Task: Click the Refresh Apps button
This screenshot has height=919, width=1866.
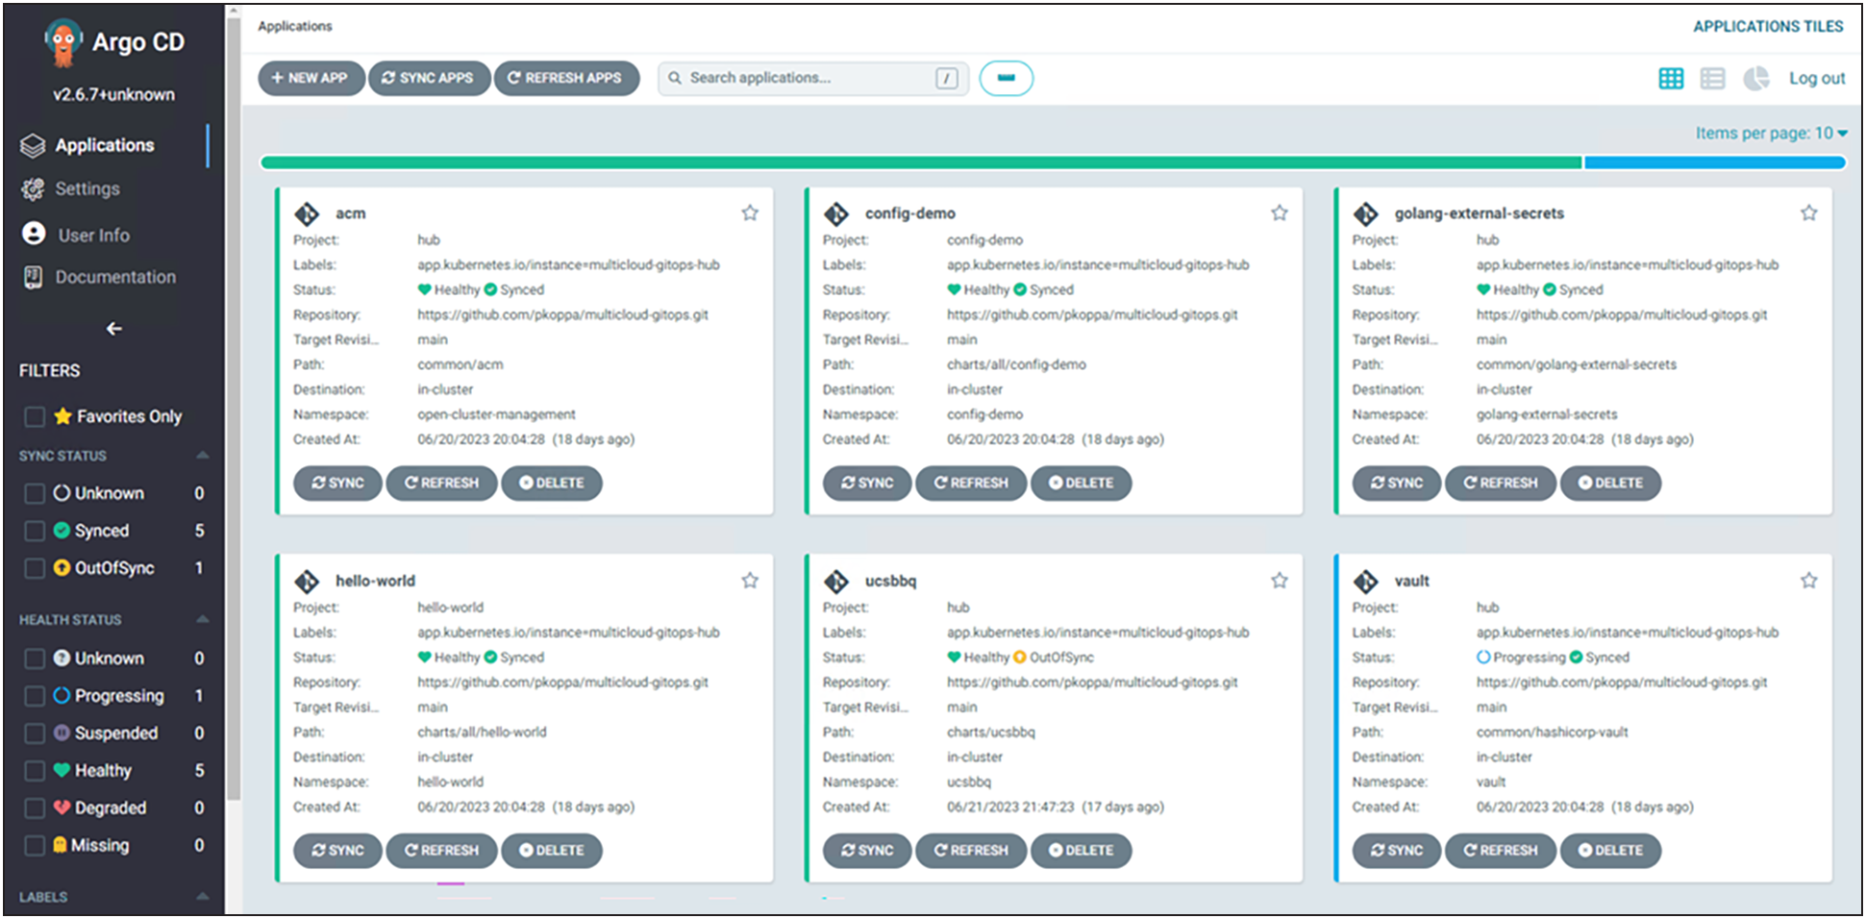Action: click(566, 78)
